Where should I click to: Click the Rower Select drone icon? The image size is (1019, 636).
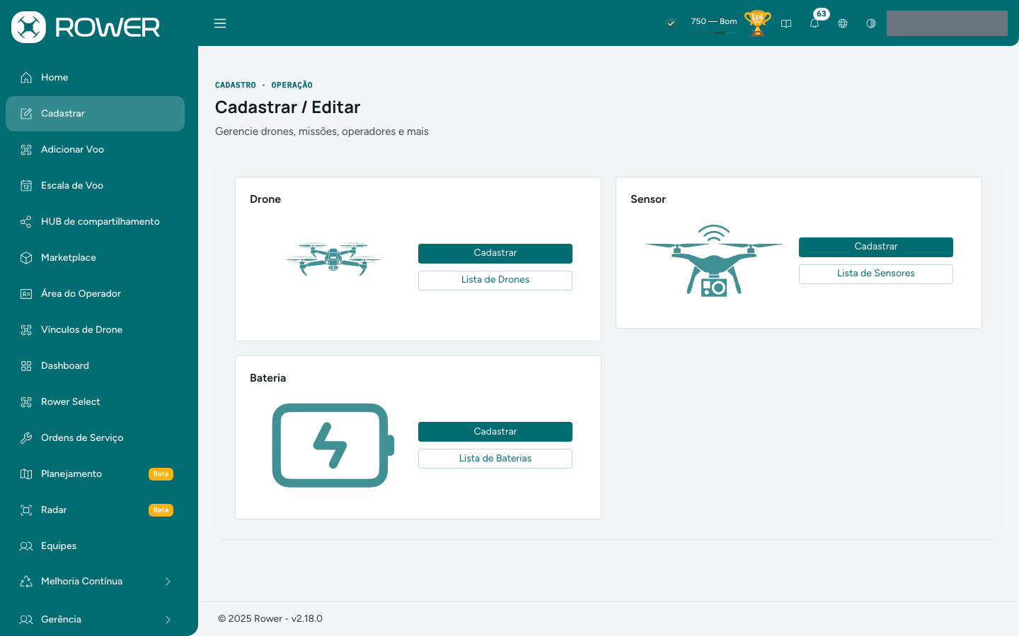[26, 402]
